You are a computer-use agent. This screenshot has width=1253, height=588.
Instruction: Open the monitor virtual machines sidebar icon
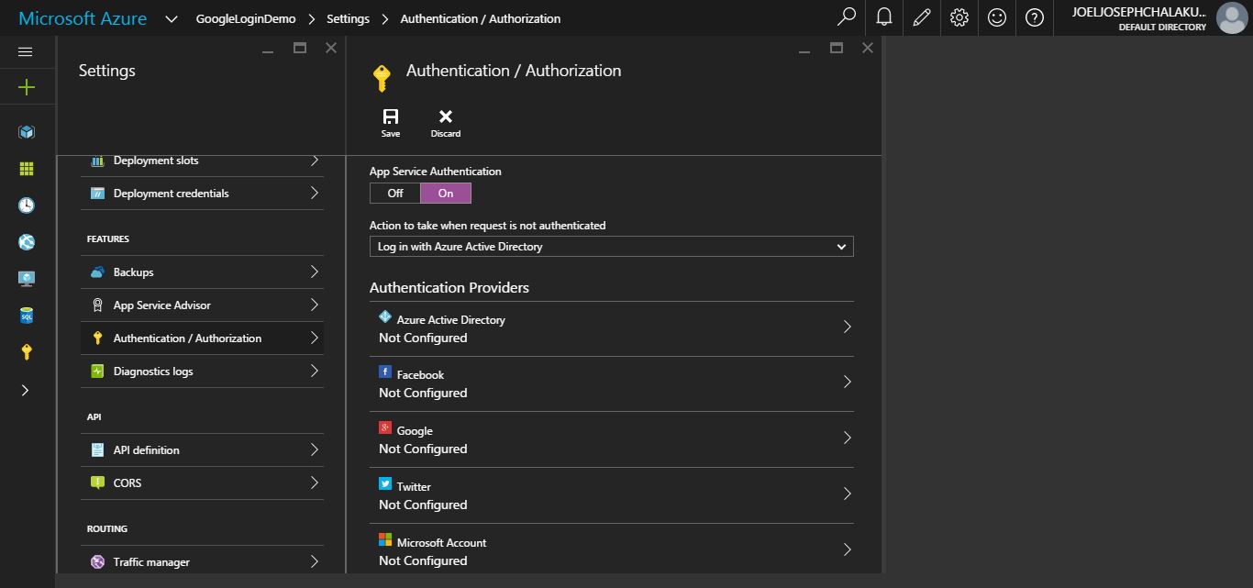click(x=27, y=278)
